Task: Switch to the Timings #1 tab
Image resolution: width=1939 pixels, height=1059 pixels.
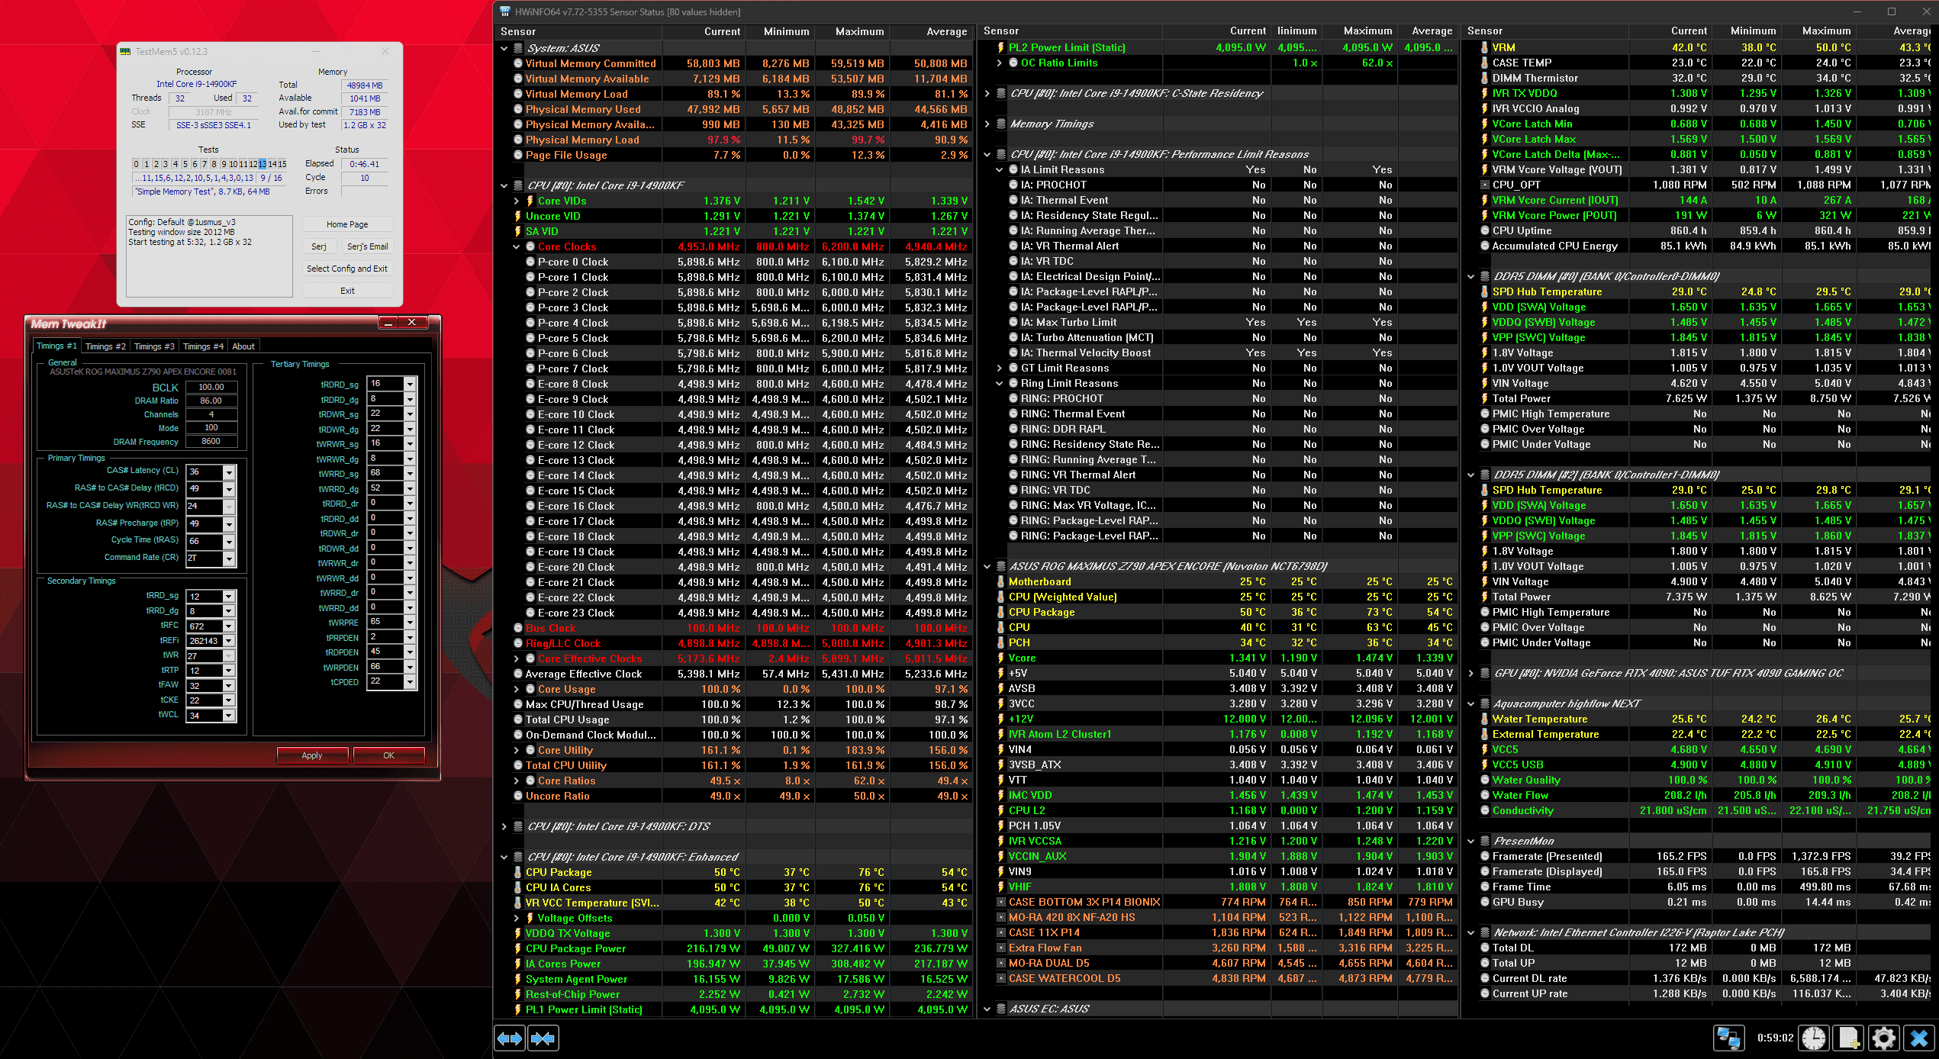Action: [56, 346]
